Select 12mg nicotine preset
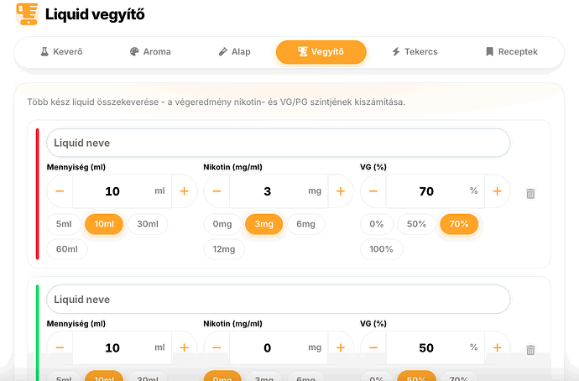 [x=224, y=249]
